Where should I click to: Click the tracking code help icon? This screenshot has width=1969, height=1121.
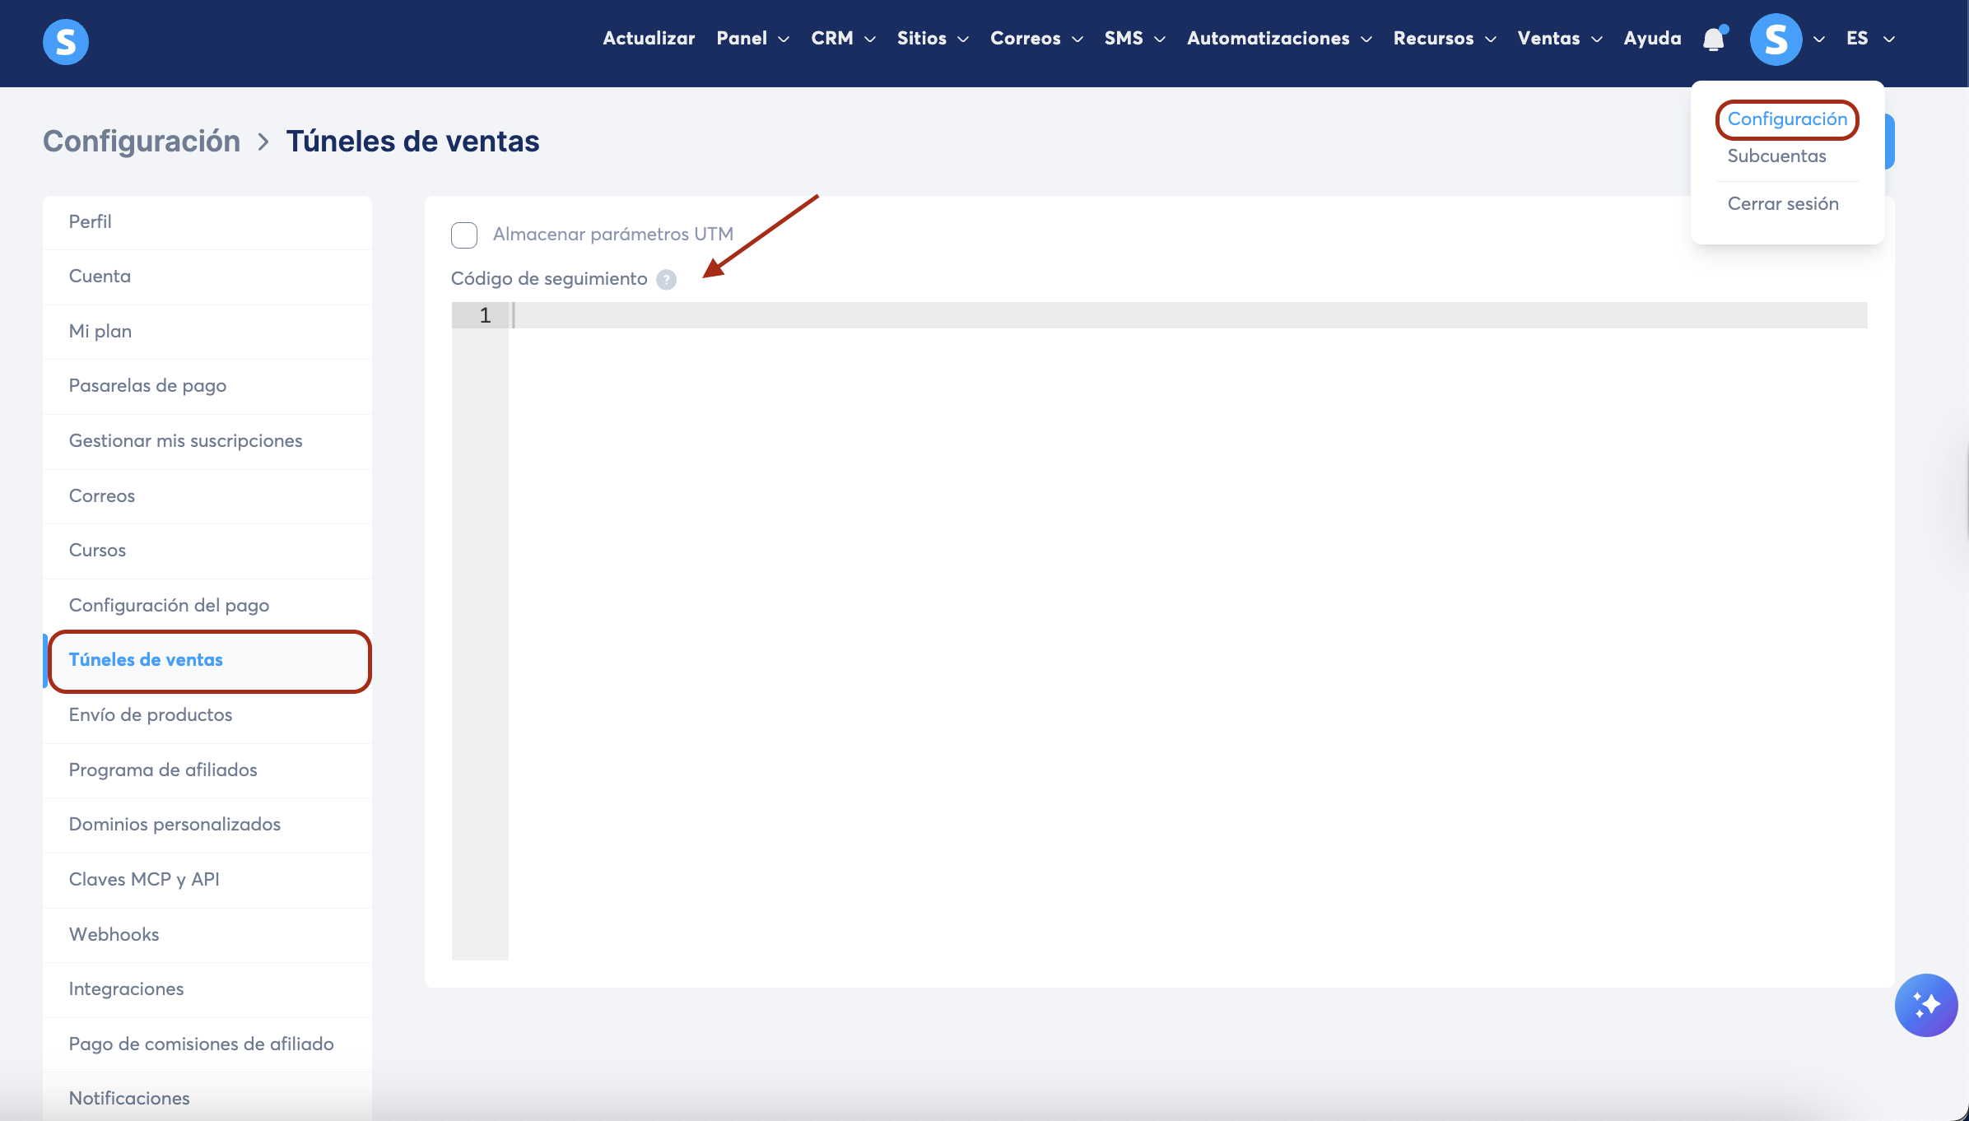(666, 280)
